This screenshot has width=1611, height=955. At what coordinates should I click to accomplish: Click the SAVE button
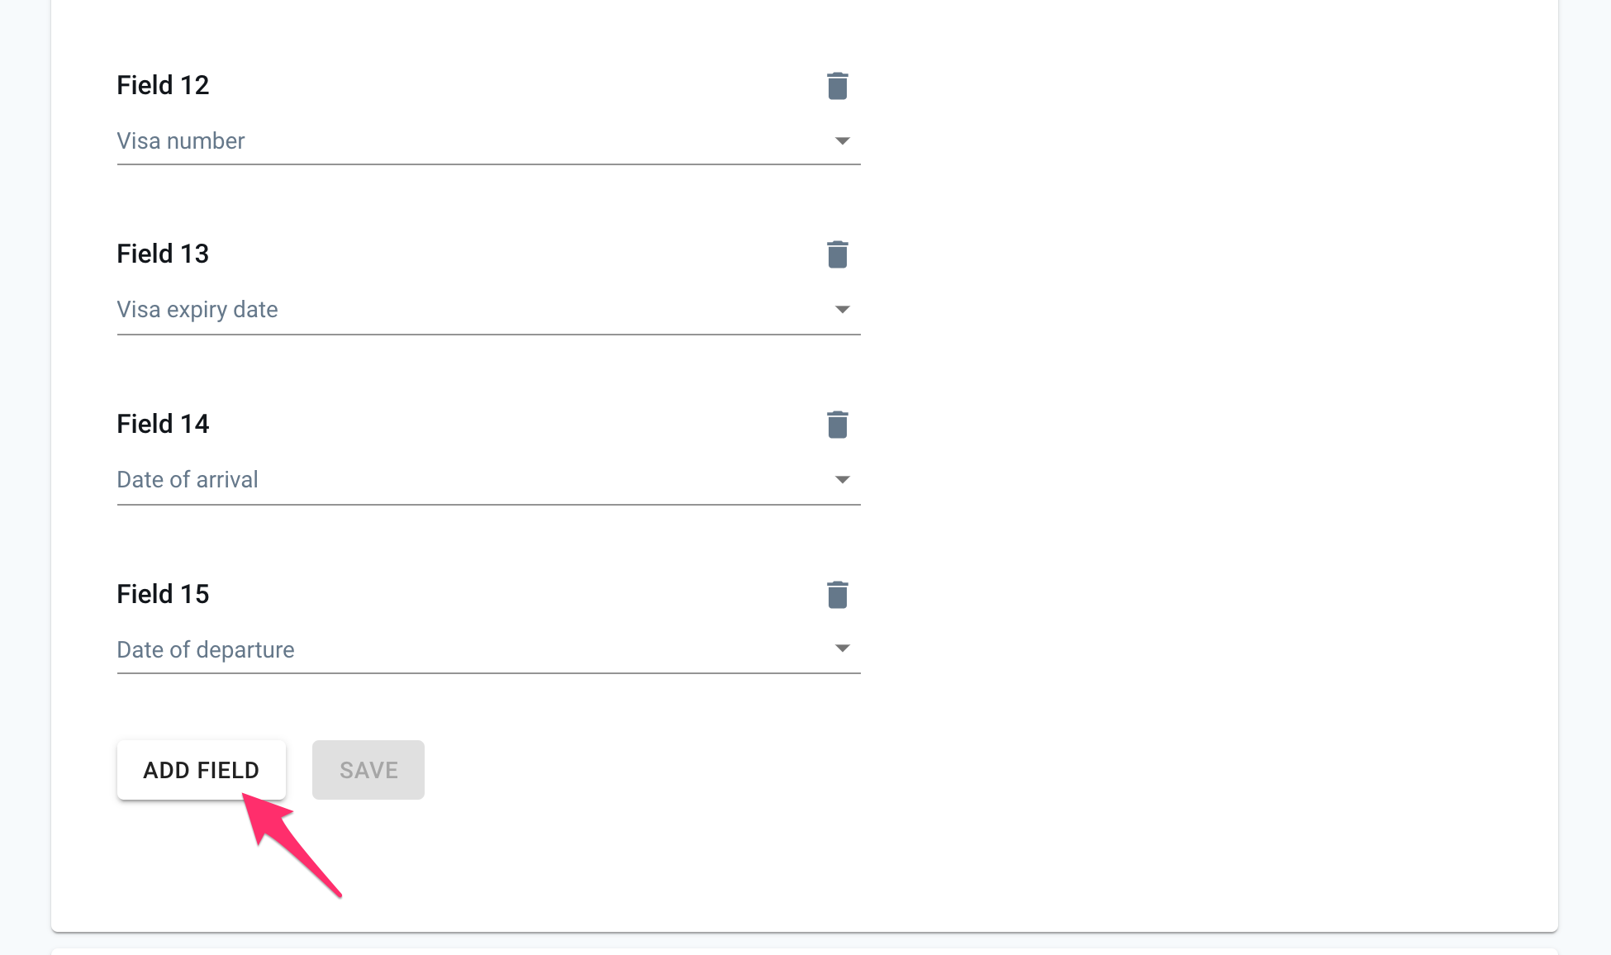[x=368, y=769]
